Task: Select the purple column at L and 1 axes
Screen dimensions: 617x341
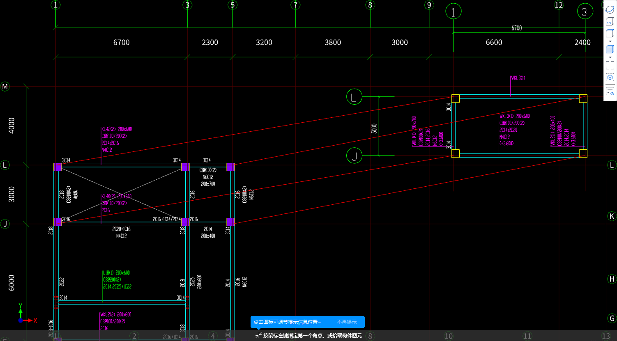Action: (58, 167)
